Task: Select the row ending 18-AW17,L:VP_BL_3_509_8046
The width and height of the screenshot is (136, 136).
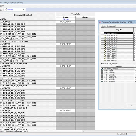Action: pos(28,41)
